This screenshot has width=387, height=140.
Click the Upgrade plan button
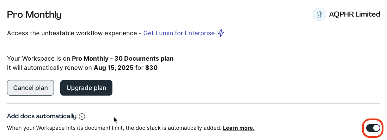point(86,88)
